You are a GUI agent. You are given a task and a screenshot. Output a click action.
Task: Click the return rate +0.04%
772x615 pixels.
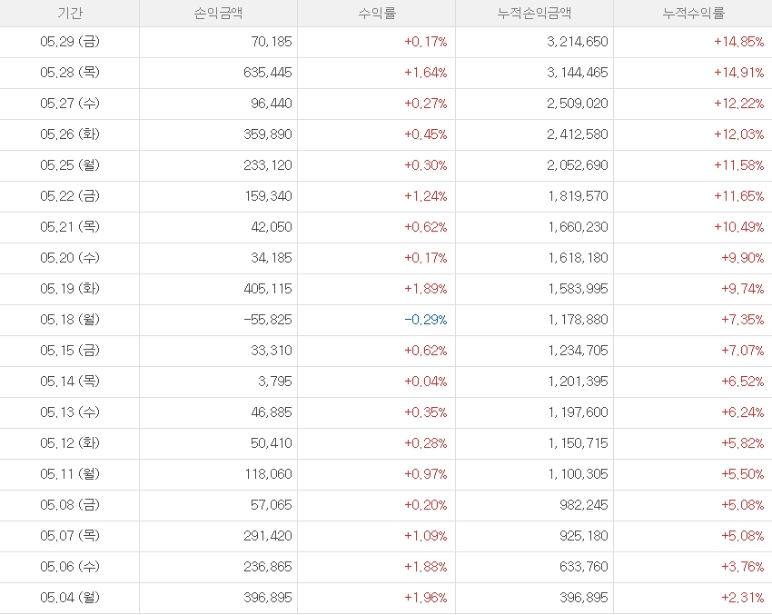tap(426, 382)
